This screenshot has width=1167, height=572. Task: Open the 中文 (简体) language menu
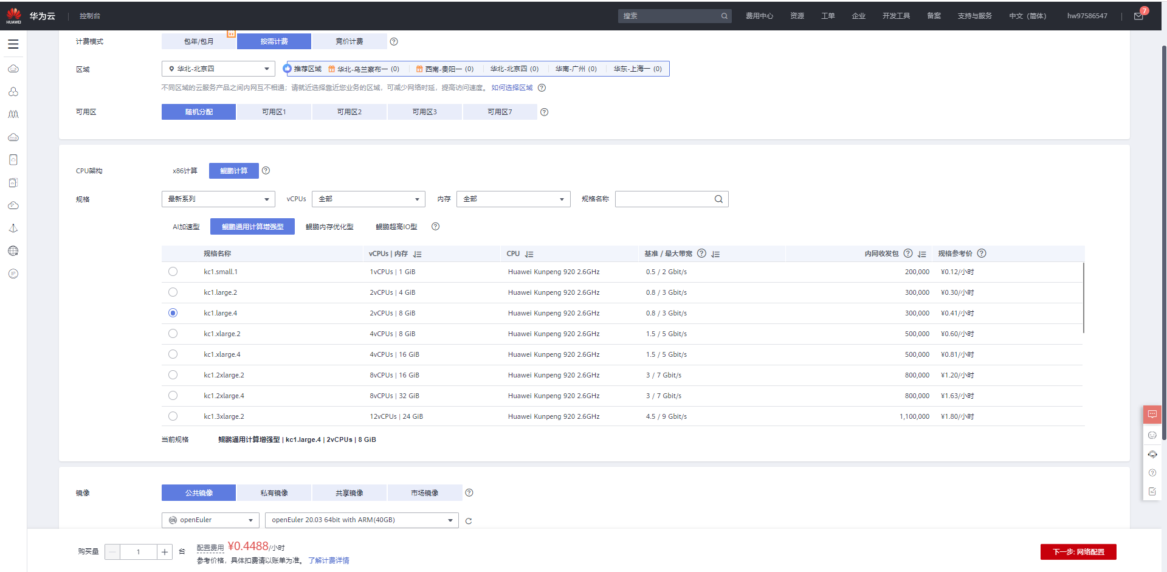[x=1027, y=16]
